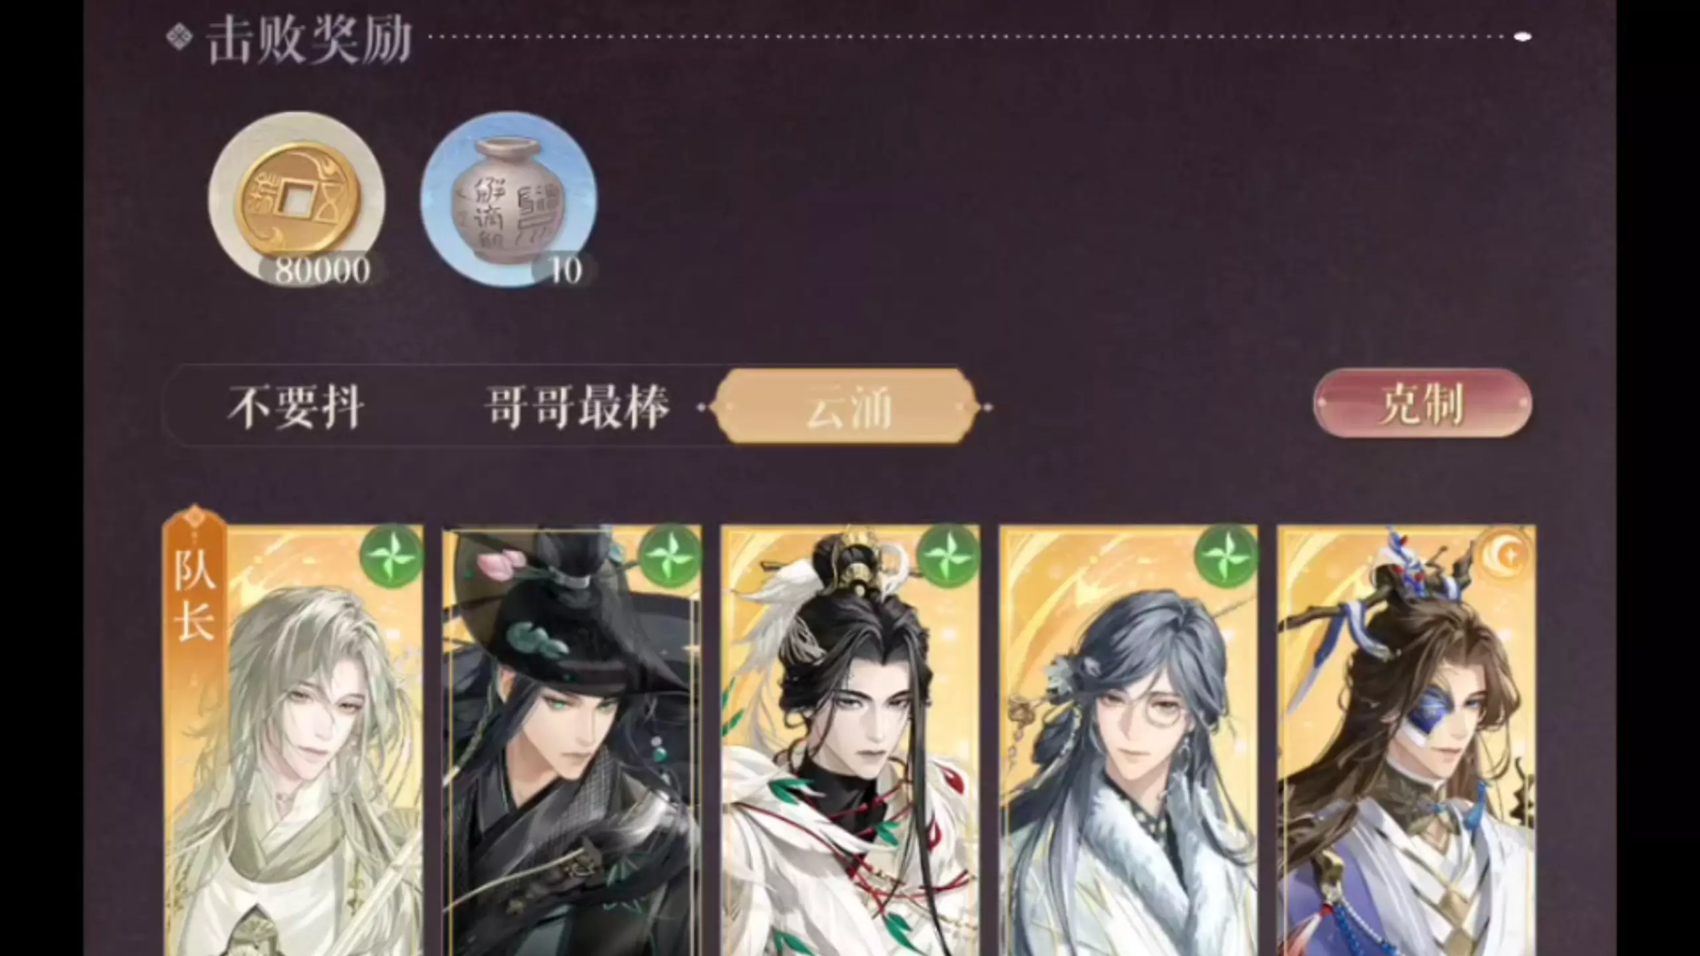The width and height of the screenshot is (1700, 956).
Task: Open the 克制 counter button
Action: point(1422,404)
